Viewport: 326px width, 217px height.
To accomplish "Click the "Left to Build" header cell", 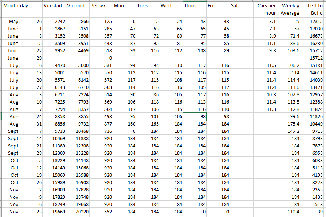I will (x=314, y=9).
